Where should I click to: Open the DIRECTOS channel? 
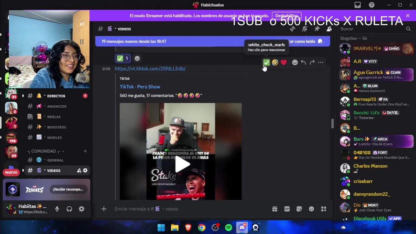[56, 96]
